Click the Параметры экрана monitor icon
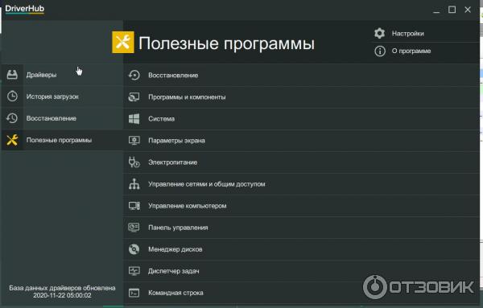The height and width of the screenshot is (308, 483). click(x=134, y=140)
